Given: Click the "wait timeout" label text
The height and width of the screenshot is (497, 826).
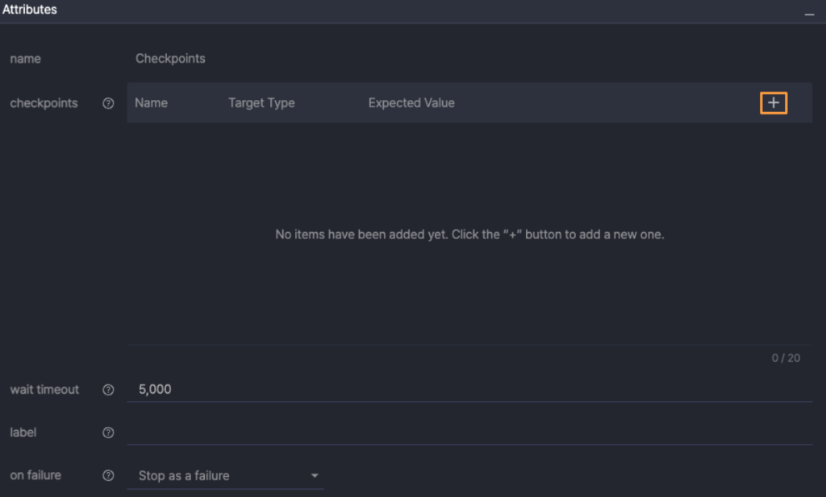Looking at the screenshot, I should [x=44, y=390].
